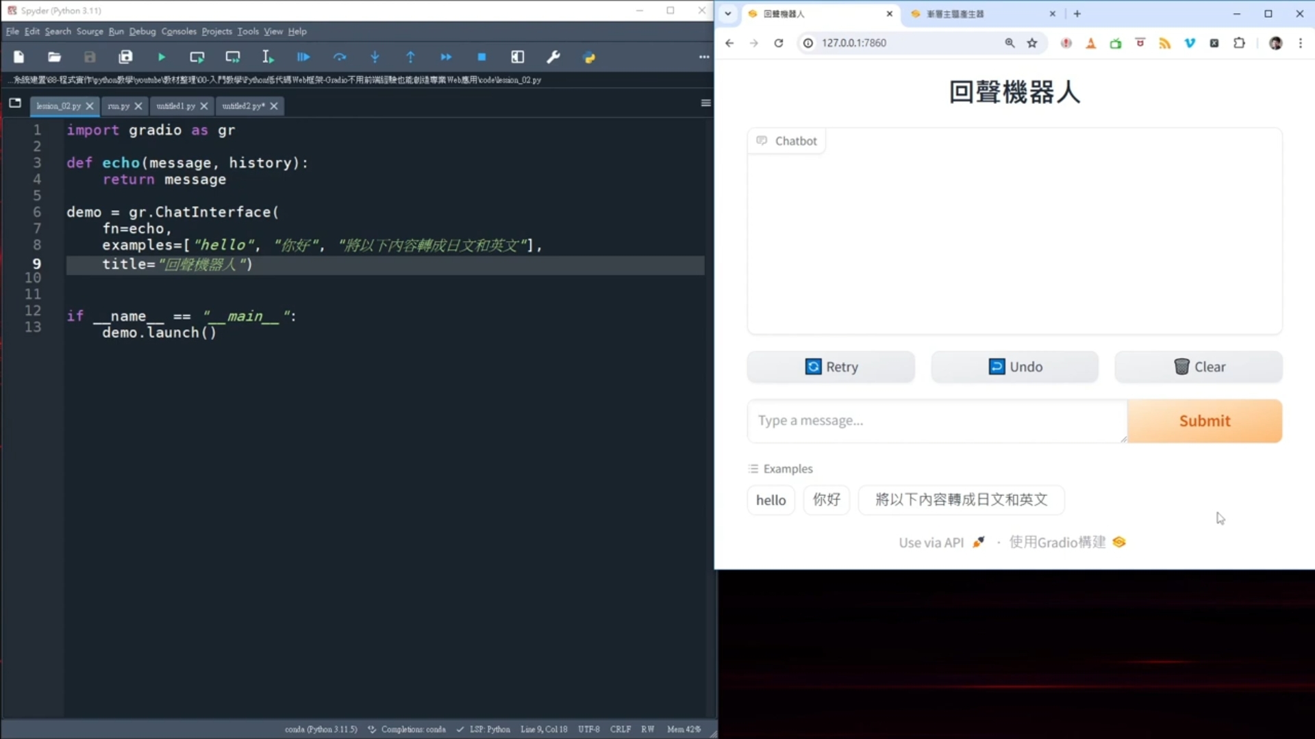The image size is (1315, 739).
Task: Open the Run menu in Spyder
Action: 116,31
